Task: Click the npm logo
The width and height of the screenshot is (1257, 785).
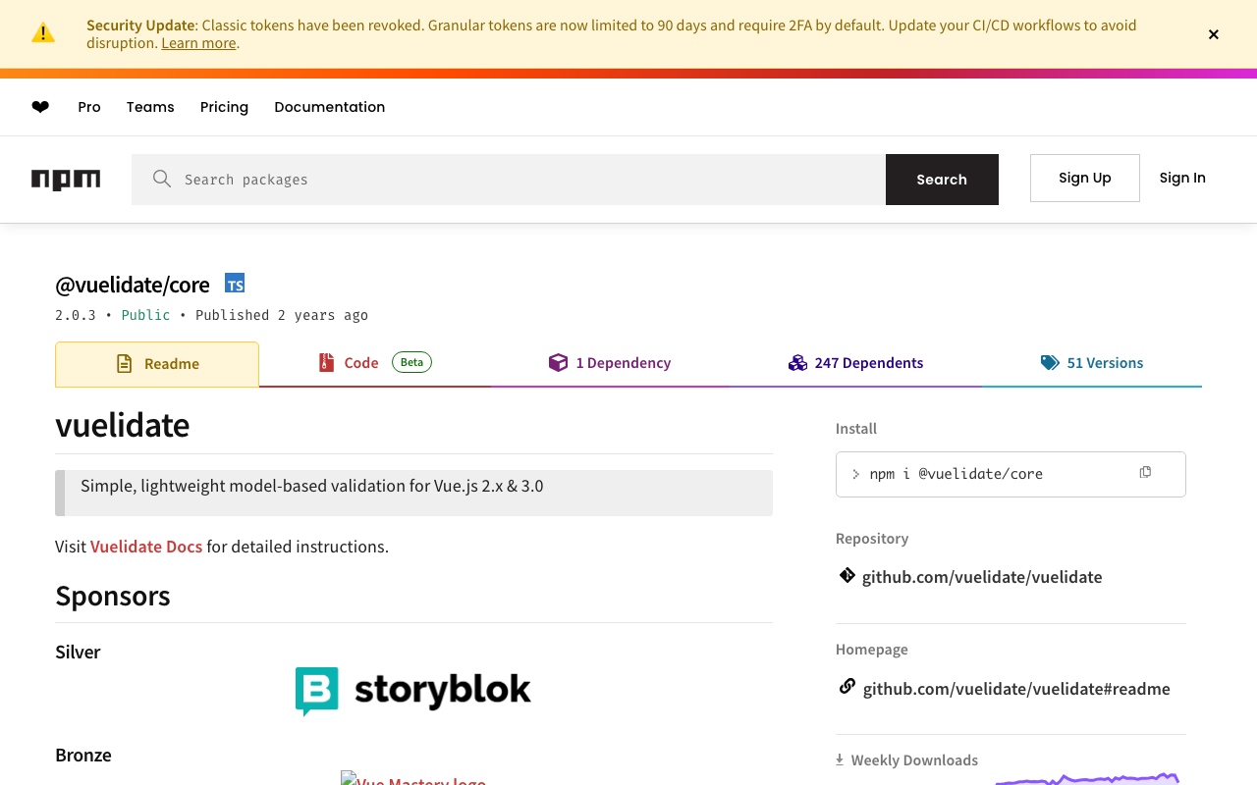Action: [x=66, y=180]
